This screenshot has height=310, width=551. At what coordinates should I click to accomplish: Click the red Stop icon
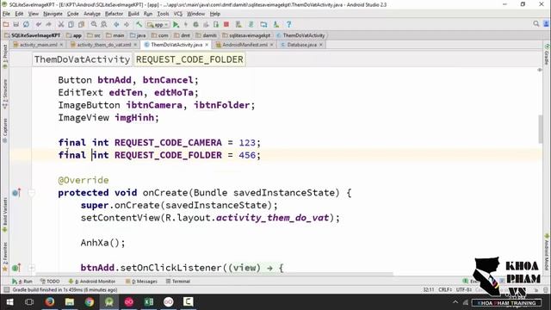point(226,24)
